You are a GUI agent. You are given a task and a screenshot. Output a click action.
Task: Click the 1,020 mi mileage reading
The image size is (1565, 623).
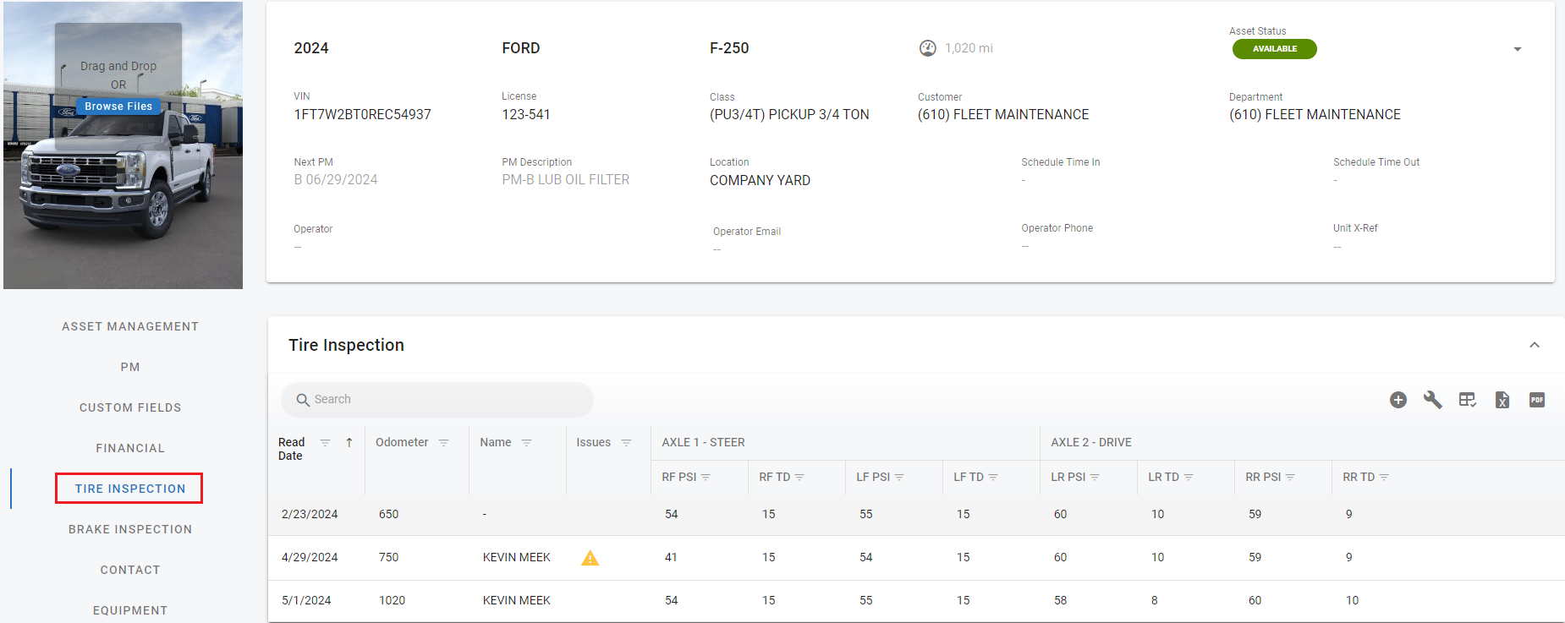click(x=969, y=48)
